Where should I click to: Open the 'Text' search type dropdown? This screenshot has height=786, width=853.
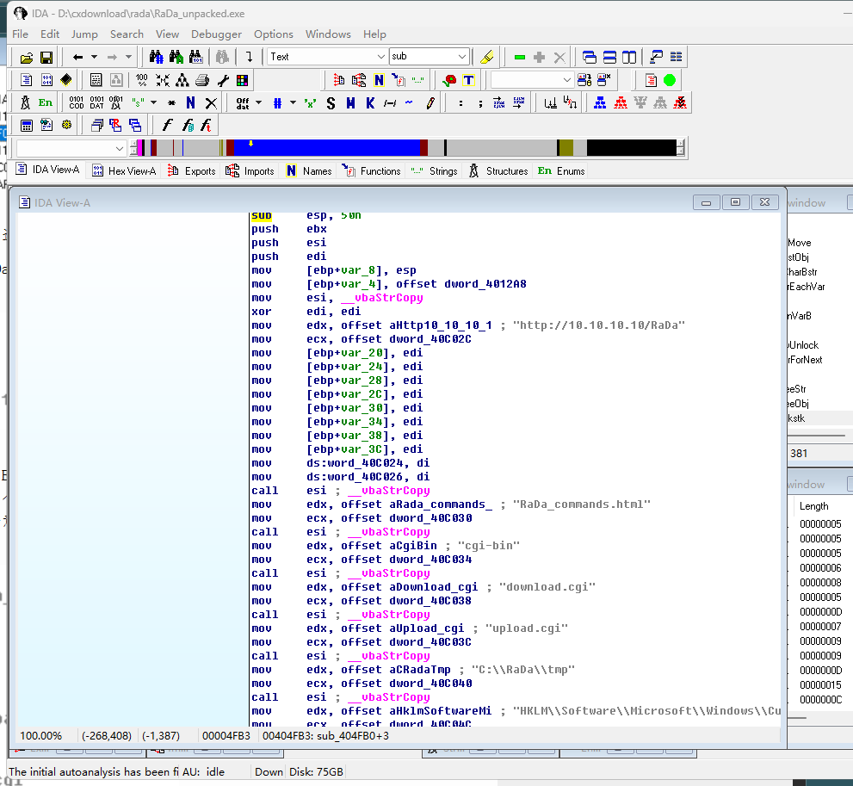point(381,57)
